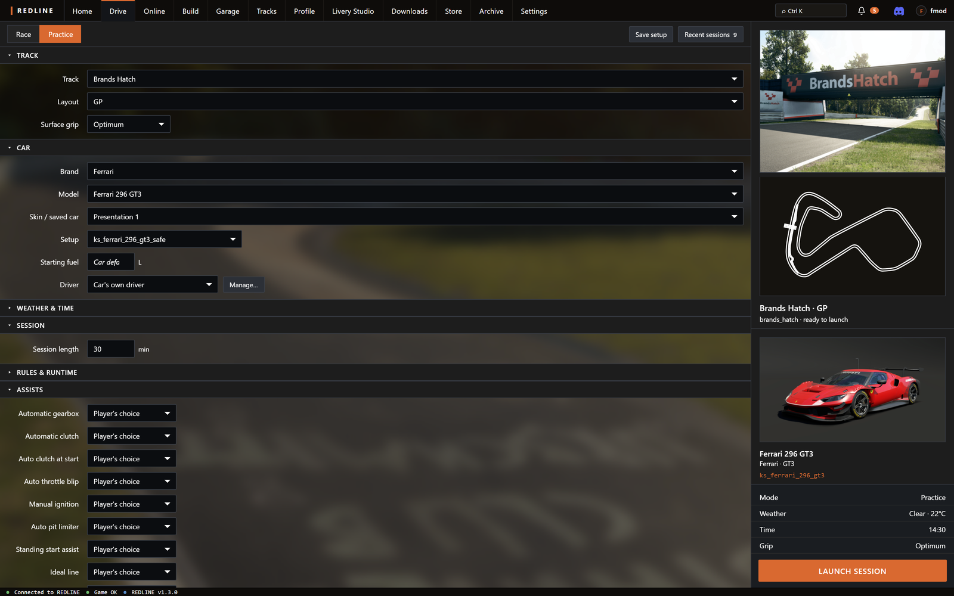Click the Ctrl K search box

810,11
